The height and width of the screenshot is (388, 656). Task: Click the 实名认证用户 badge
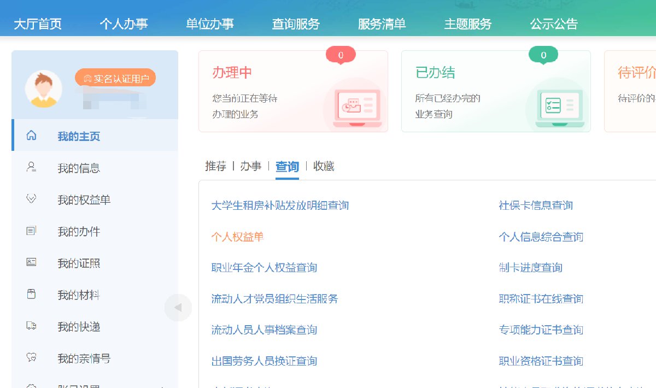tap(115, 78)
